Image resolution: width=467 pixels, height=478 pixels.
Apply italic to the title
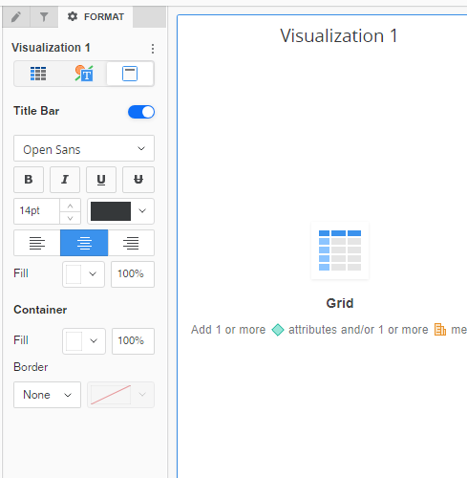click(65, 180)
